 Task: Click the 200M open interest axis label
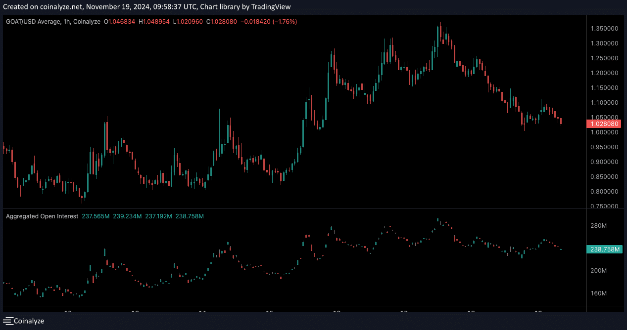[598, 271]
